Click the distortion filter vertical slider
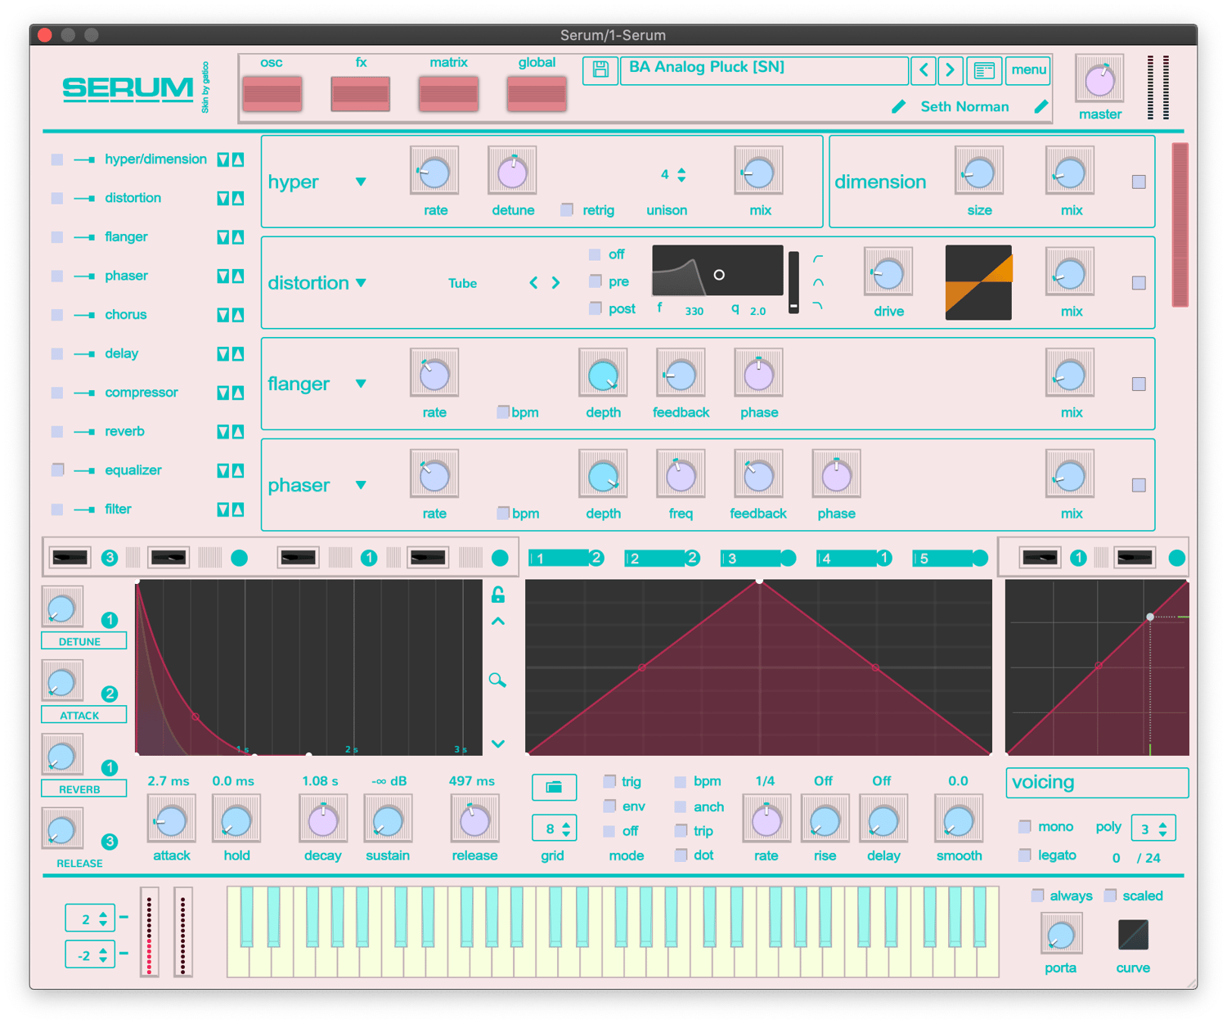Image resolution: width=1227 pixels, height=1024 pixels. (793, 282)
